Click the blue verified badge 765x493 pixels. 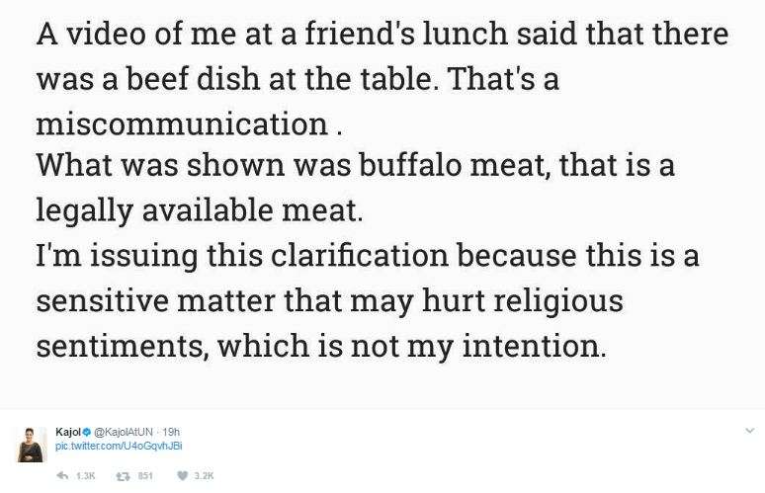tap(87, 432)
